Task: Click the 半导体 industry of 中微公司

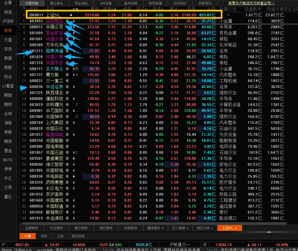Action: [x=226, y=27]
